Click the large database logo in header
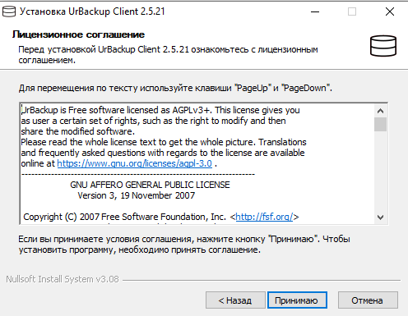Image resolution: width=408 pixels, height=316 pixels. coord(383,46)
